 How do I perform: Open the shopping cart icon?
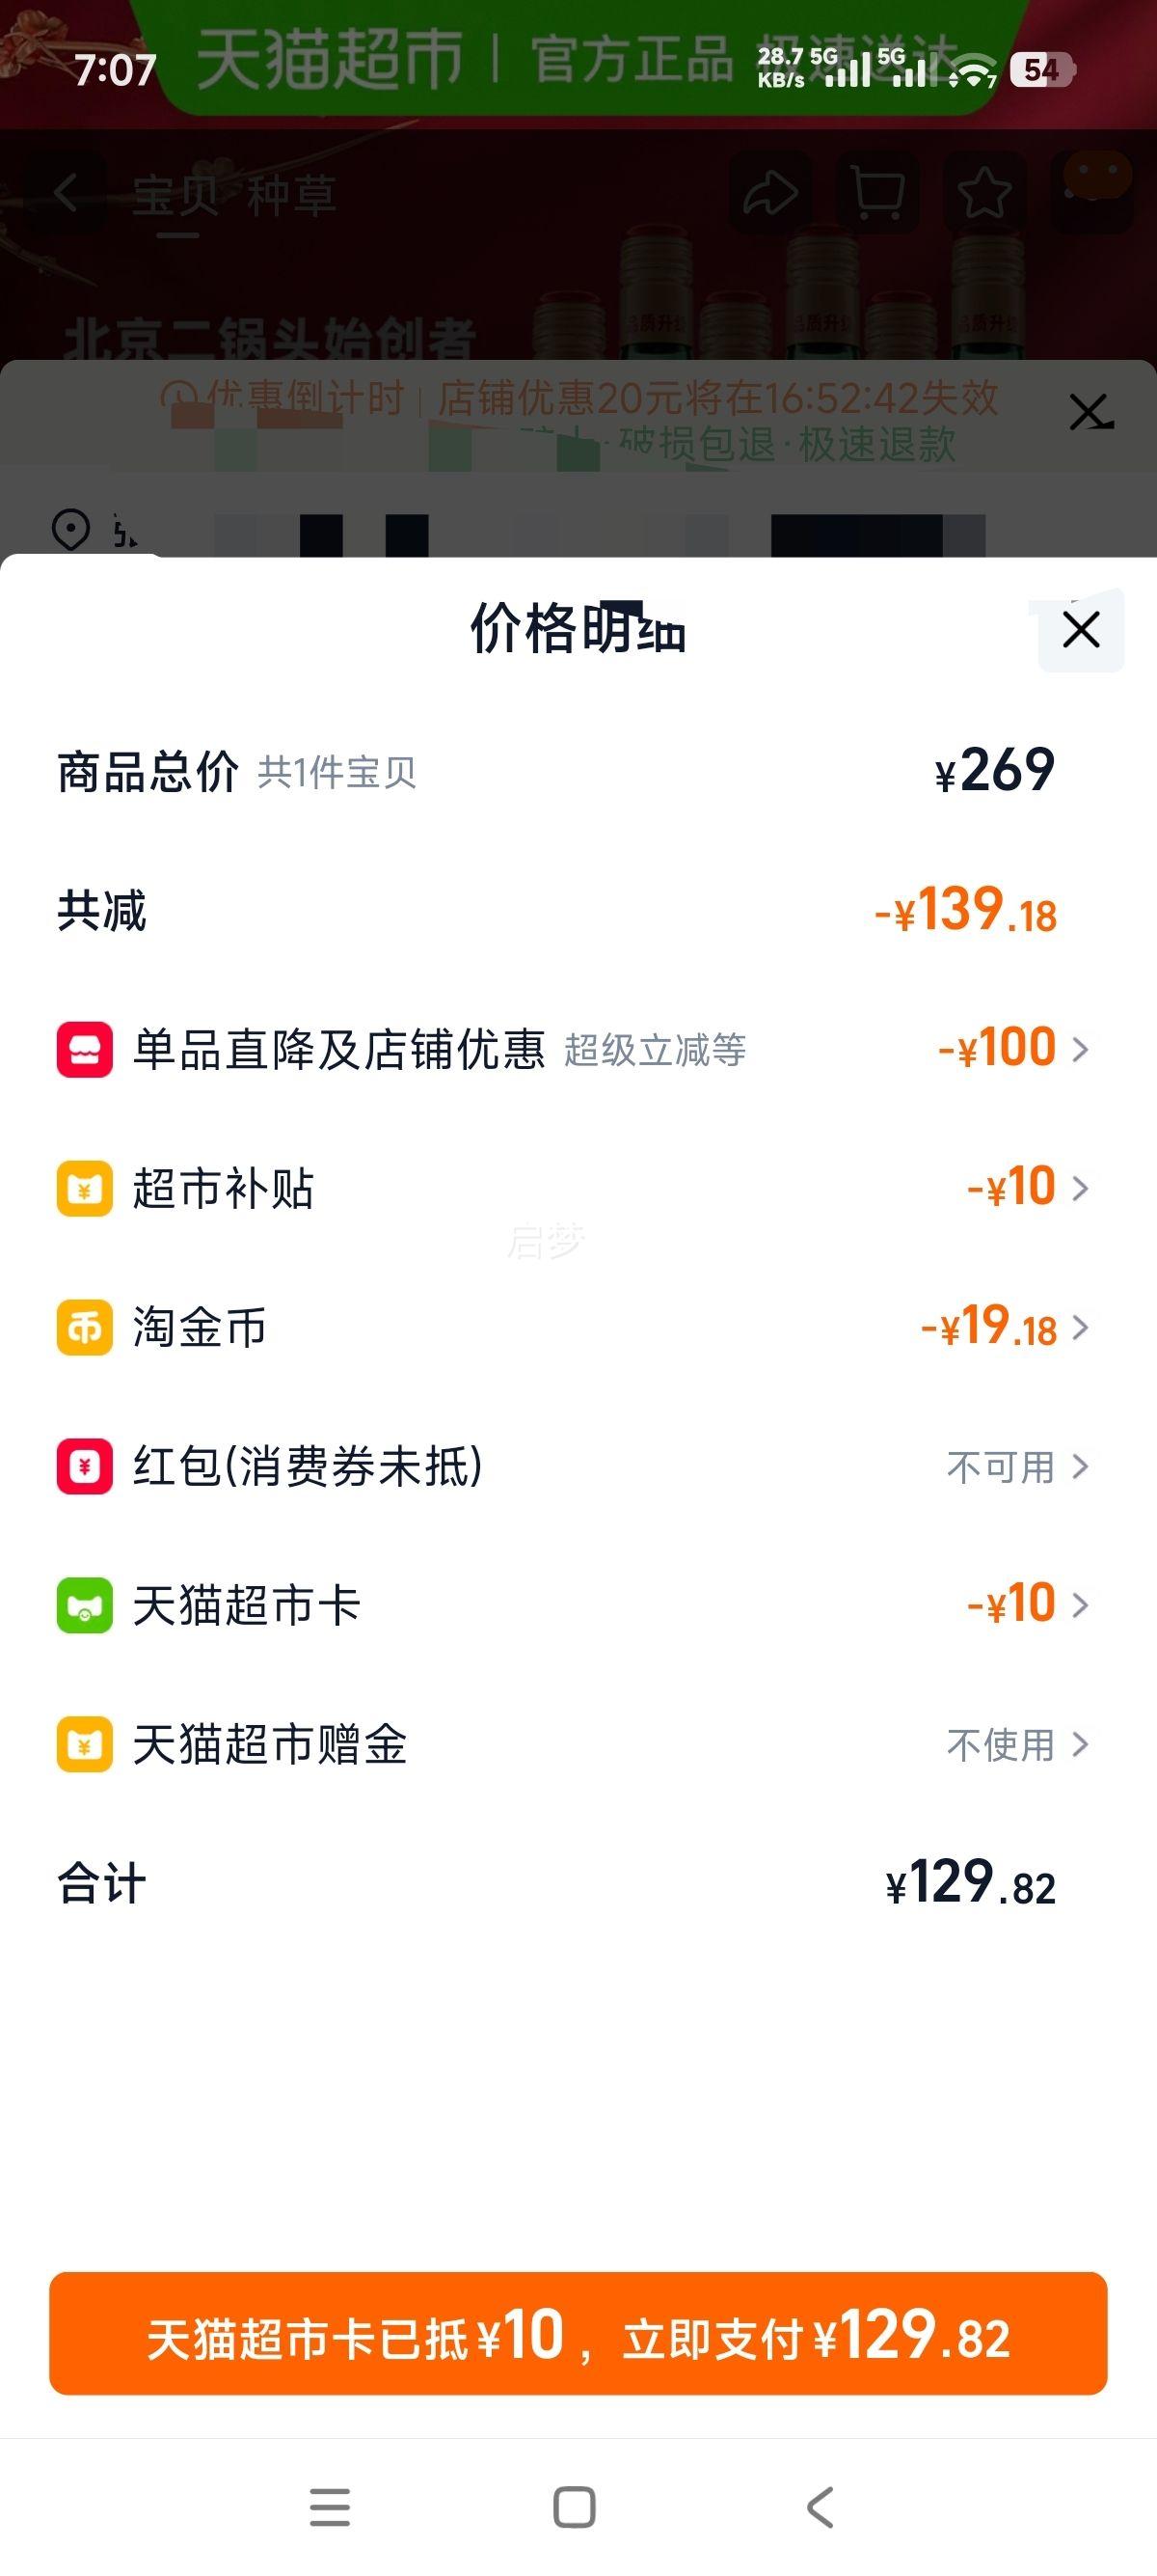877,193
